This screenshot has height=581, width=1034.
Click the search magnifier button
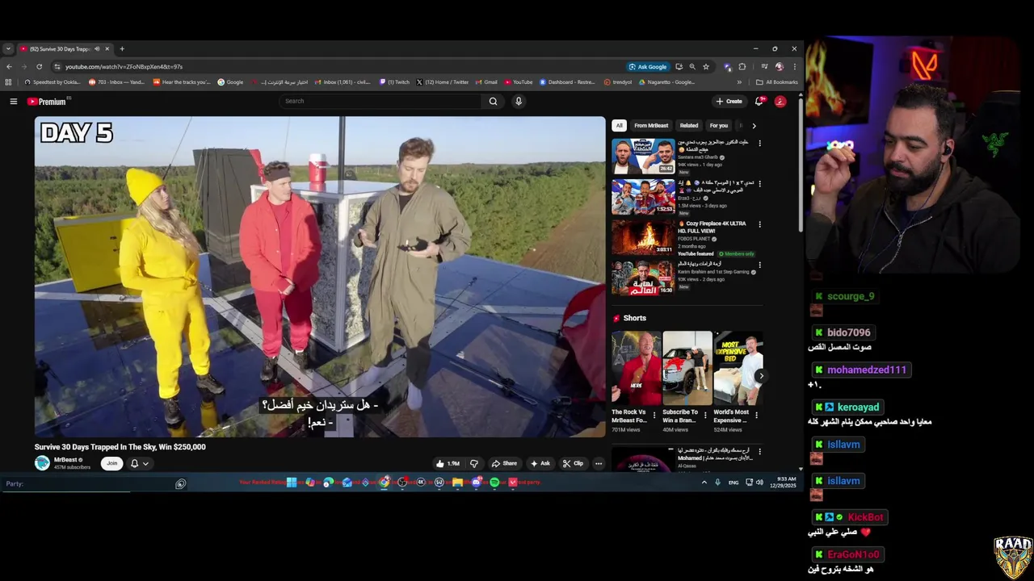pos(493,101)
